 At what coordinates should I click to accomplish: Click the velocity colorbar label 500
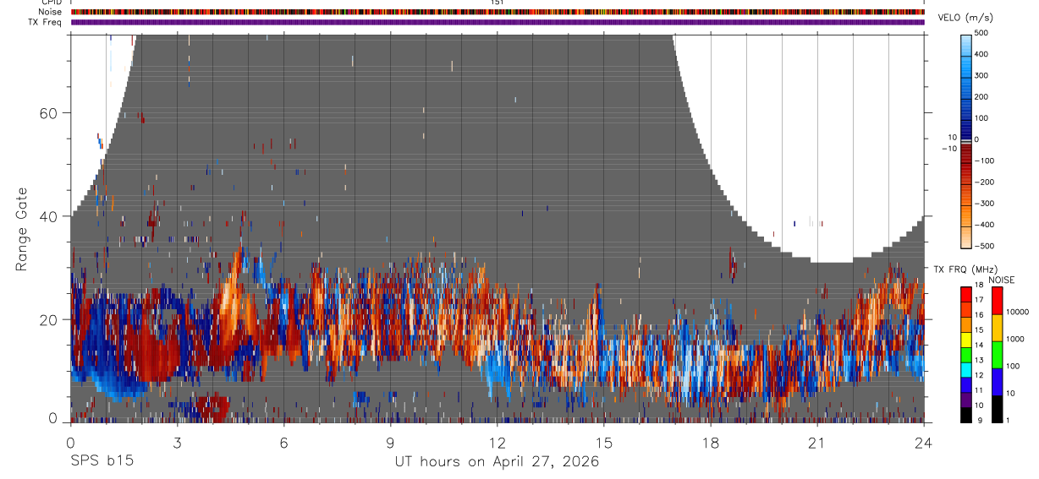pos(981,33)
